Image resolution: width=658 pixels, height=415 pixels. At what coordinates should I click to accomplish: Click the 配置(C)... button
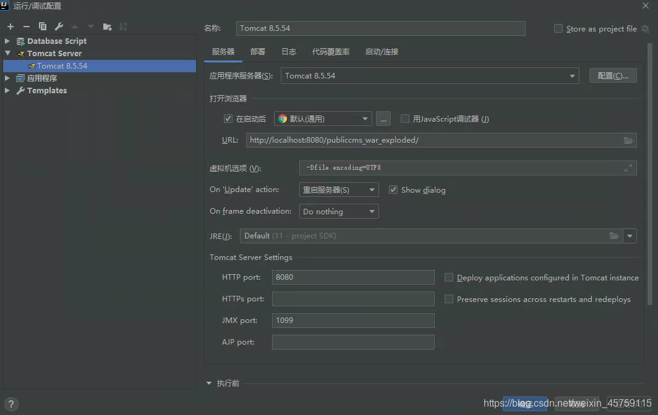613,76
